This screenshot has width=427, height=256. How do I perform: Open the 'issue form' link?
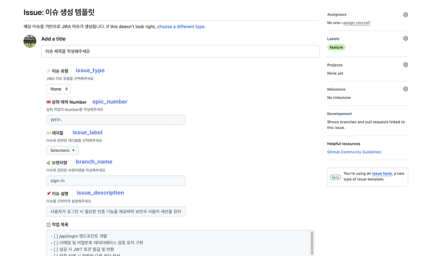[x=382, y=174]
